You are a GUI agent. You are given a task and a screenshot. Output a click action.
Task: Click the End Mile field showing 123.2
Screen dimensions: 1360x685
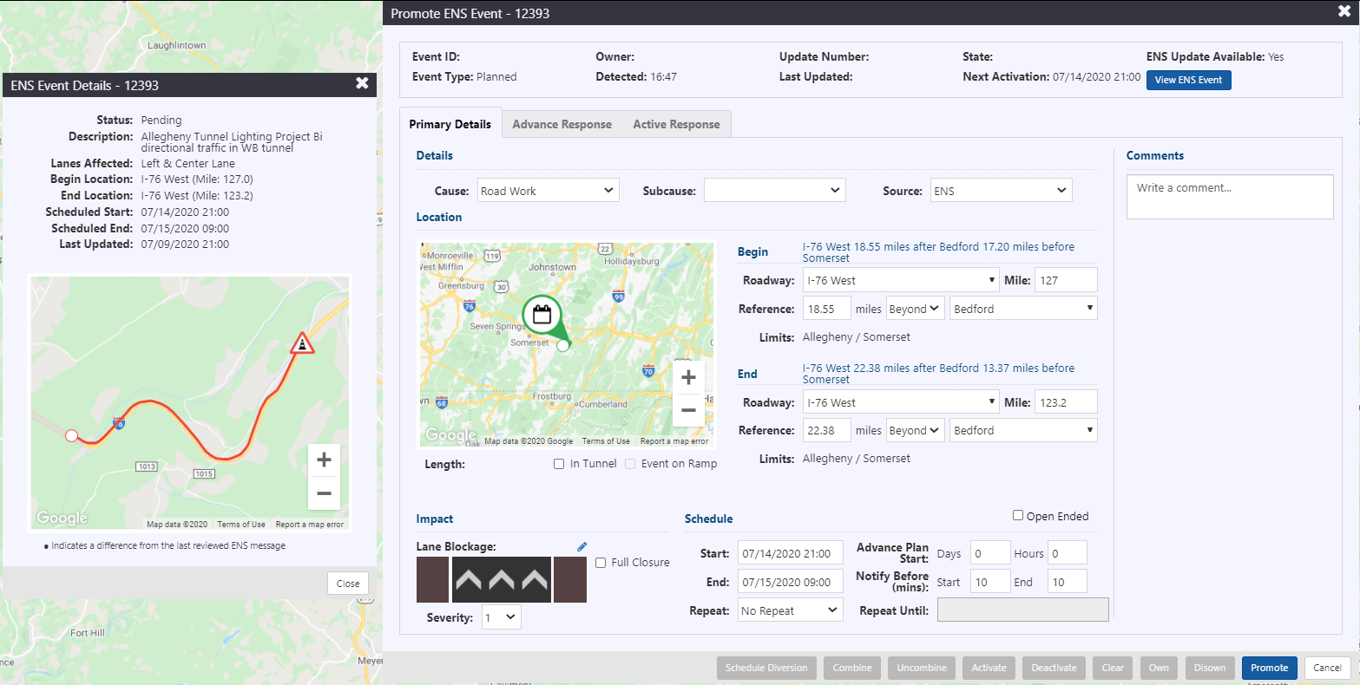1066,402
